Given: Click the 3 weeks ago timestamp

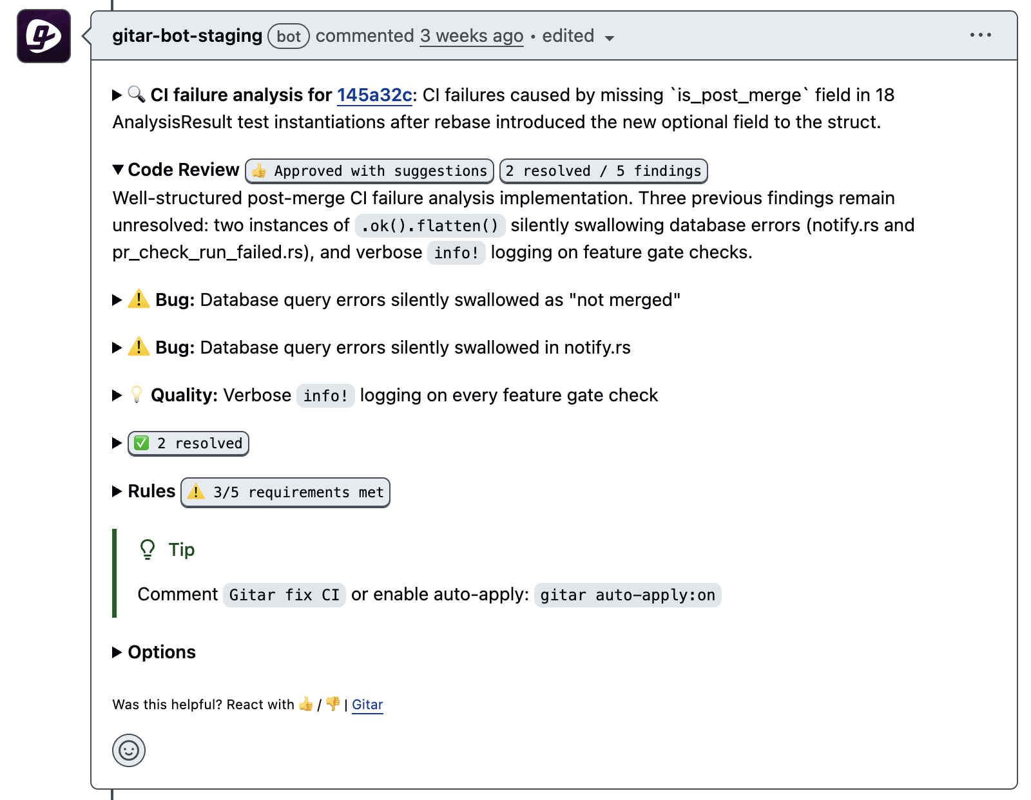Looking at the screenshot, I should point(472,36).
